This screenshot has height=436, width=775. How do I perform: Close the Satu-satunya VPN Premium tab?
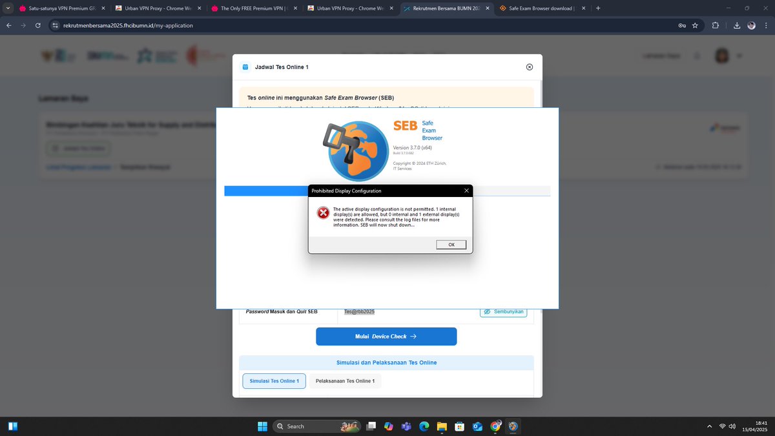(x=103, y=8)
